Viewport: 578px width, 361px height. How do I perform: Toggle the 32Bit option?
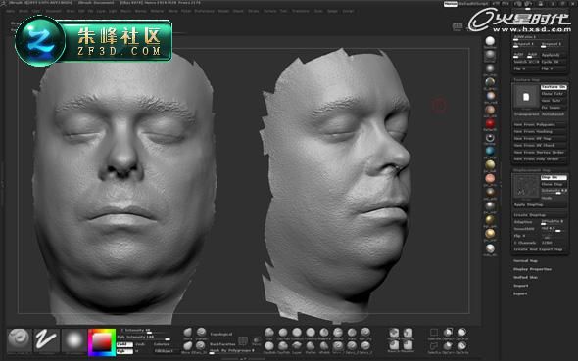554,243
